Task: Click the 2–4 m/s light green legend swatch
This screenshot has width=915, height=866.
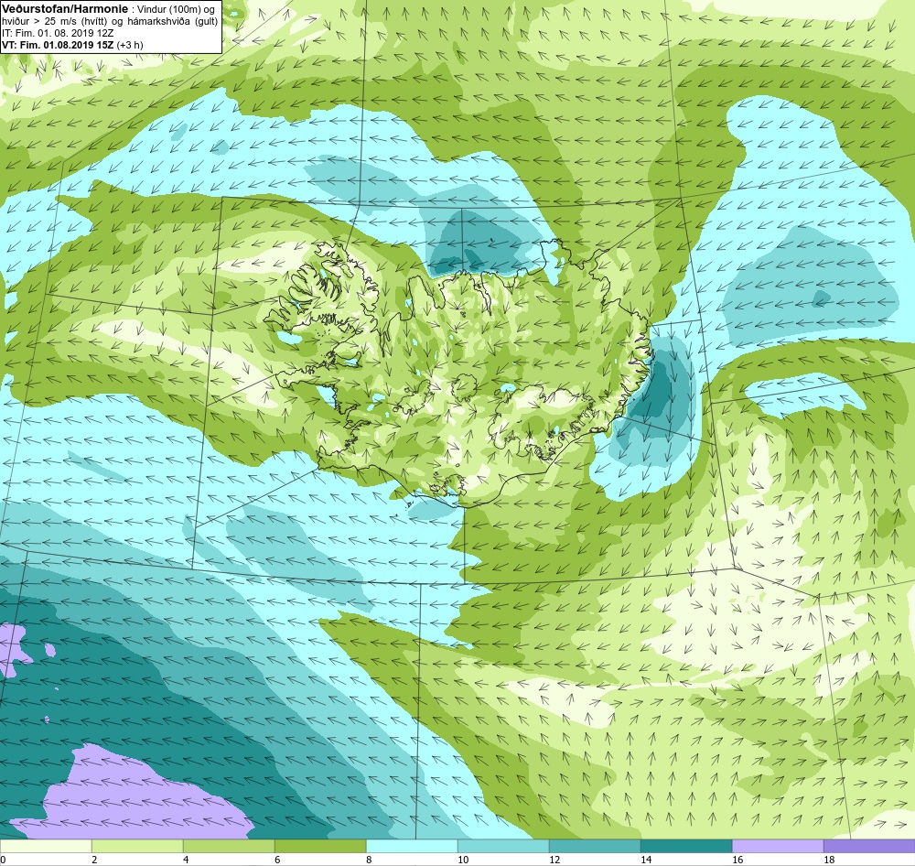Action: [x=137, y=847]
